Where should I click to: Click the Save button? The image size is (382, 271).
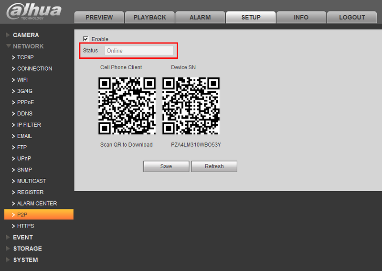click(166, 166)
